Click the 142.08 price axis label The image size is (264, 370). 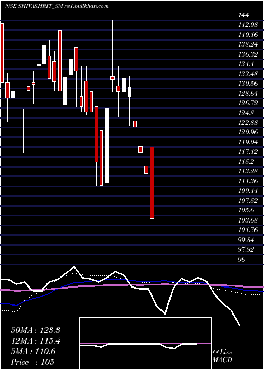[x=248, y=25]
